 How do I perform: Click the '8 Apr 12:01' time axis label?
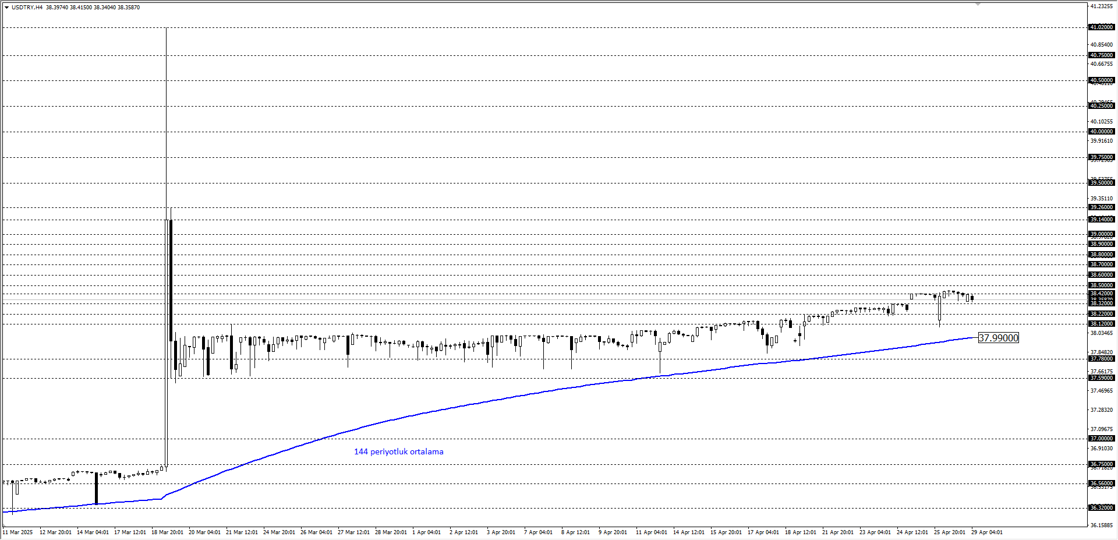coord(575,532)
